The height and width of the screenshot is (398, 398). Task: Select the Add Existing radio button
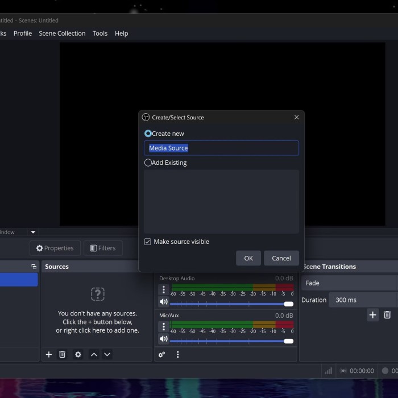(x=148, y=163)
